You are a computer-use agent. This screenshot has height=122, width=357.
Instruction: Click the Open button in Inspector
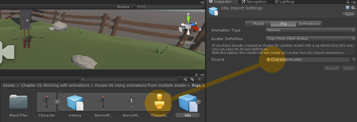[349, 14]
